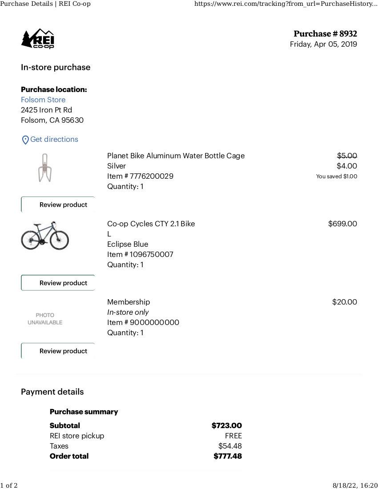Click the Purchase # 8932 heading
378x489 pixels.
point(325,34)
